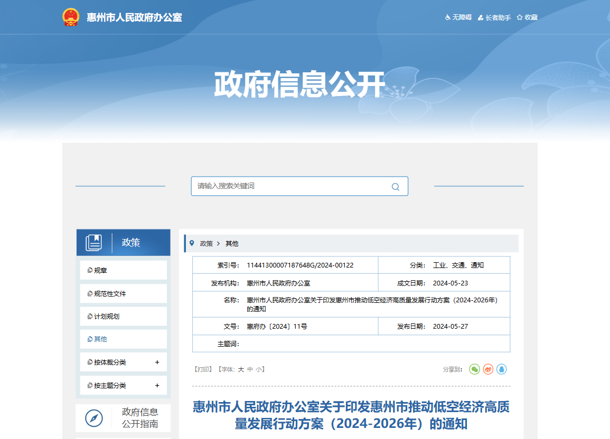Click the 收藏 favorite star icon

click(519, 17)
